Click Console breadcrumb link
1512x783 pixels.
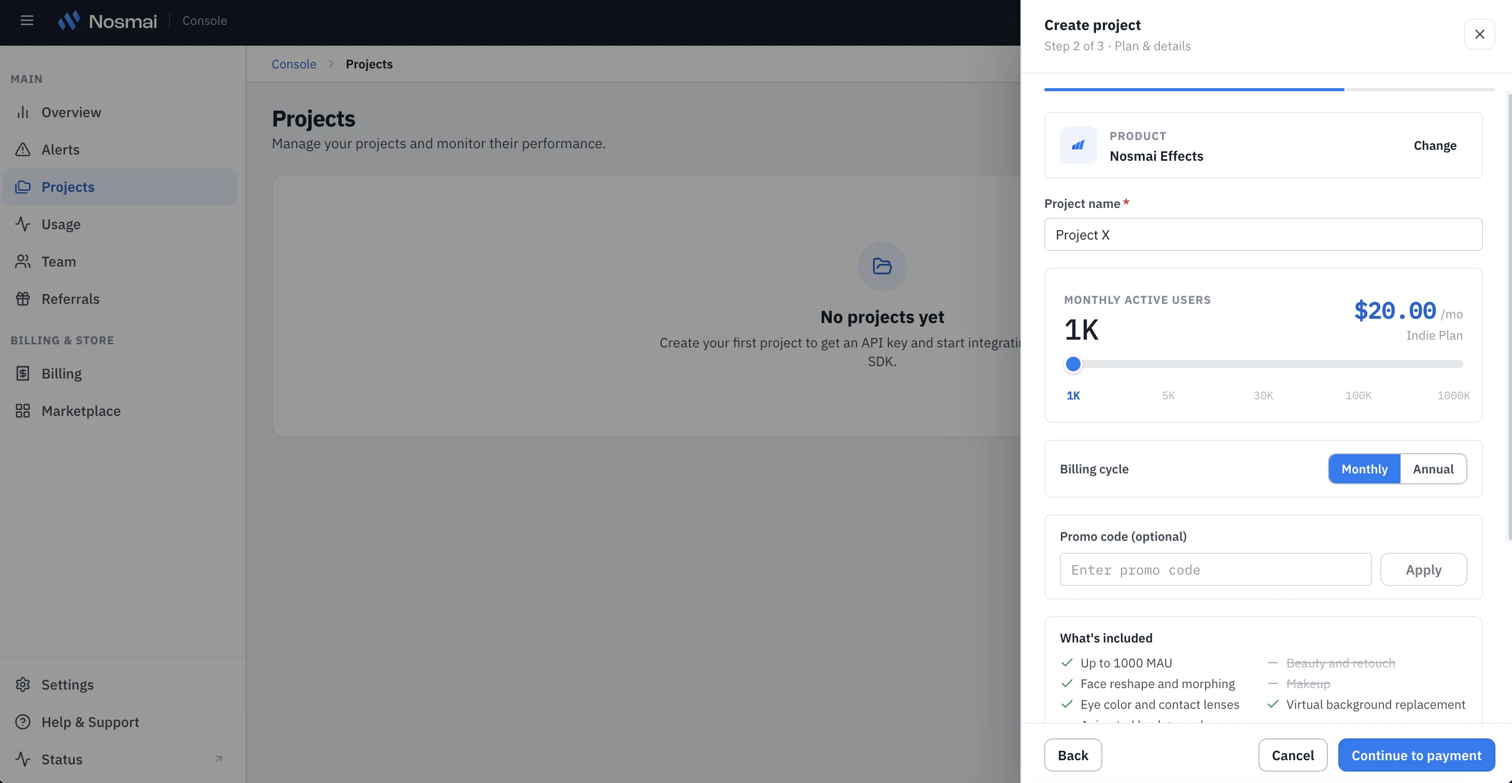[294, 64]
